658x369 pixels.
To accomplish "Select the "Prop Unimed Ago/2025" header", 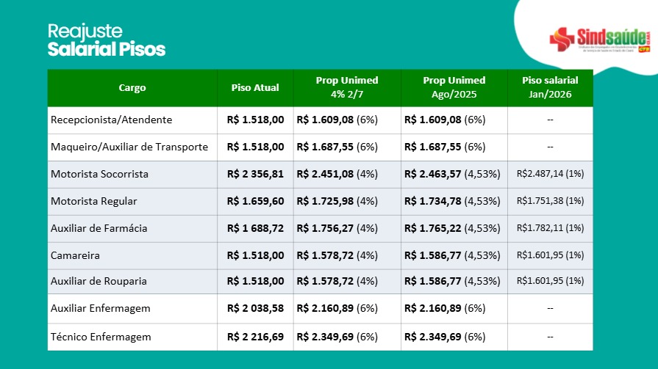I will point(454,88).
